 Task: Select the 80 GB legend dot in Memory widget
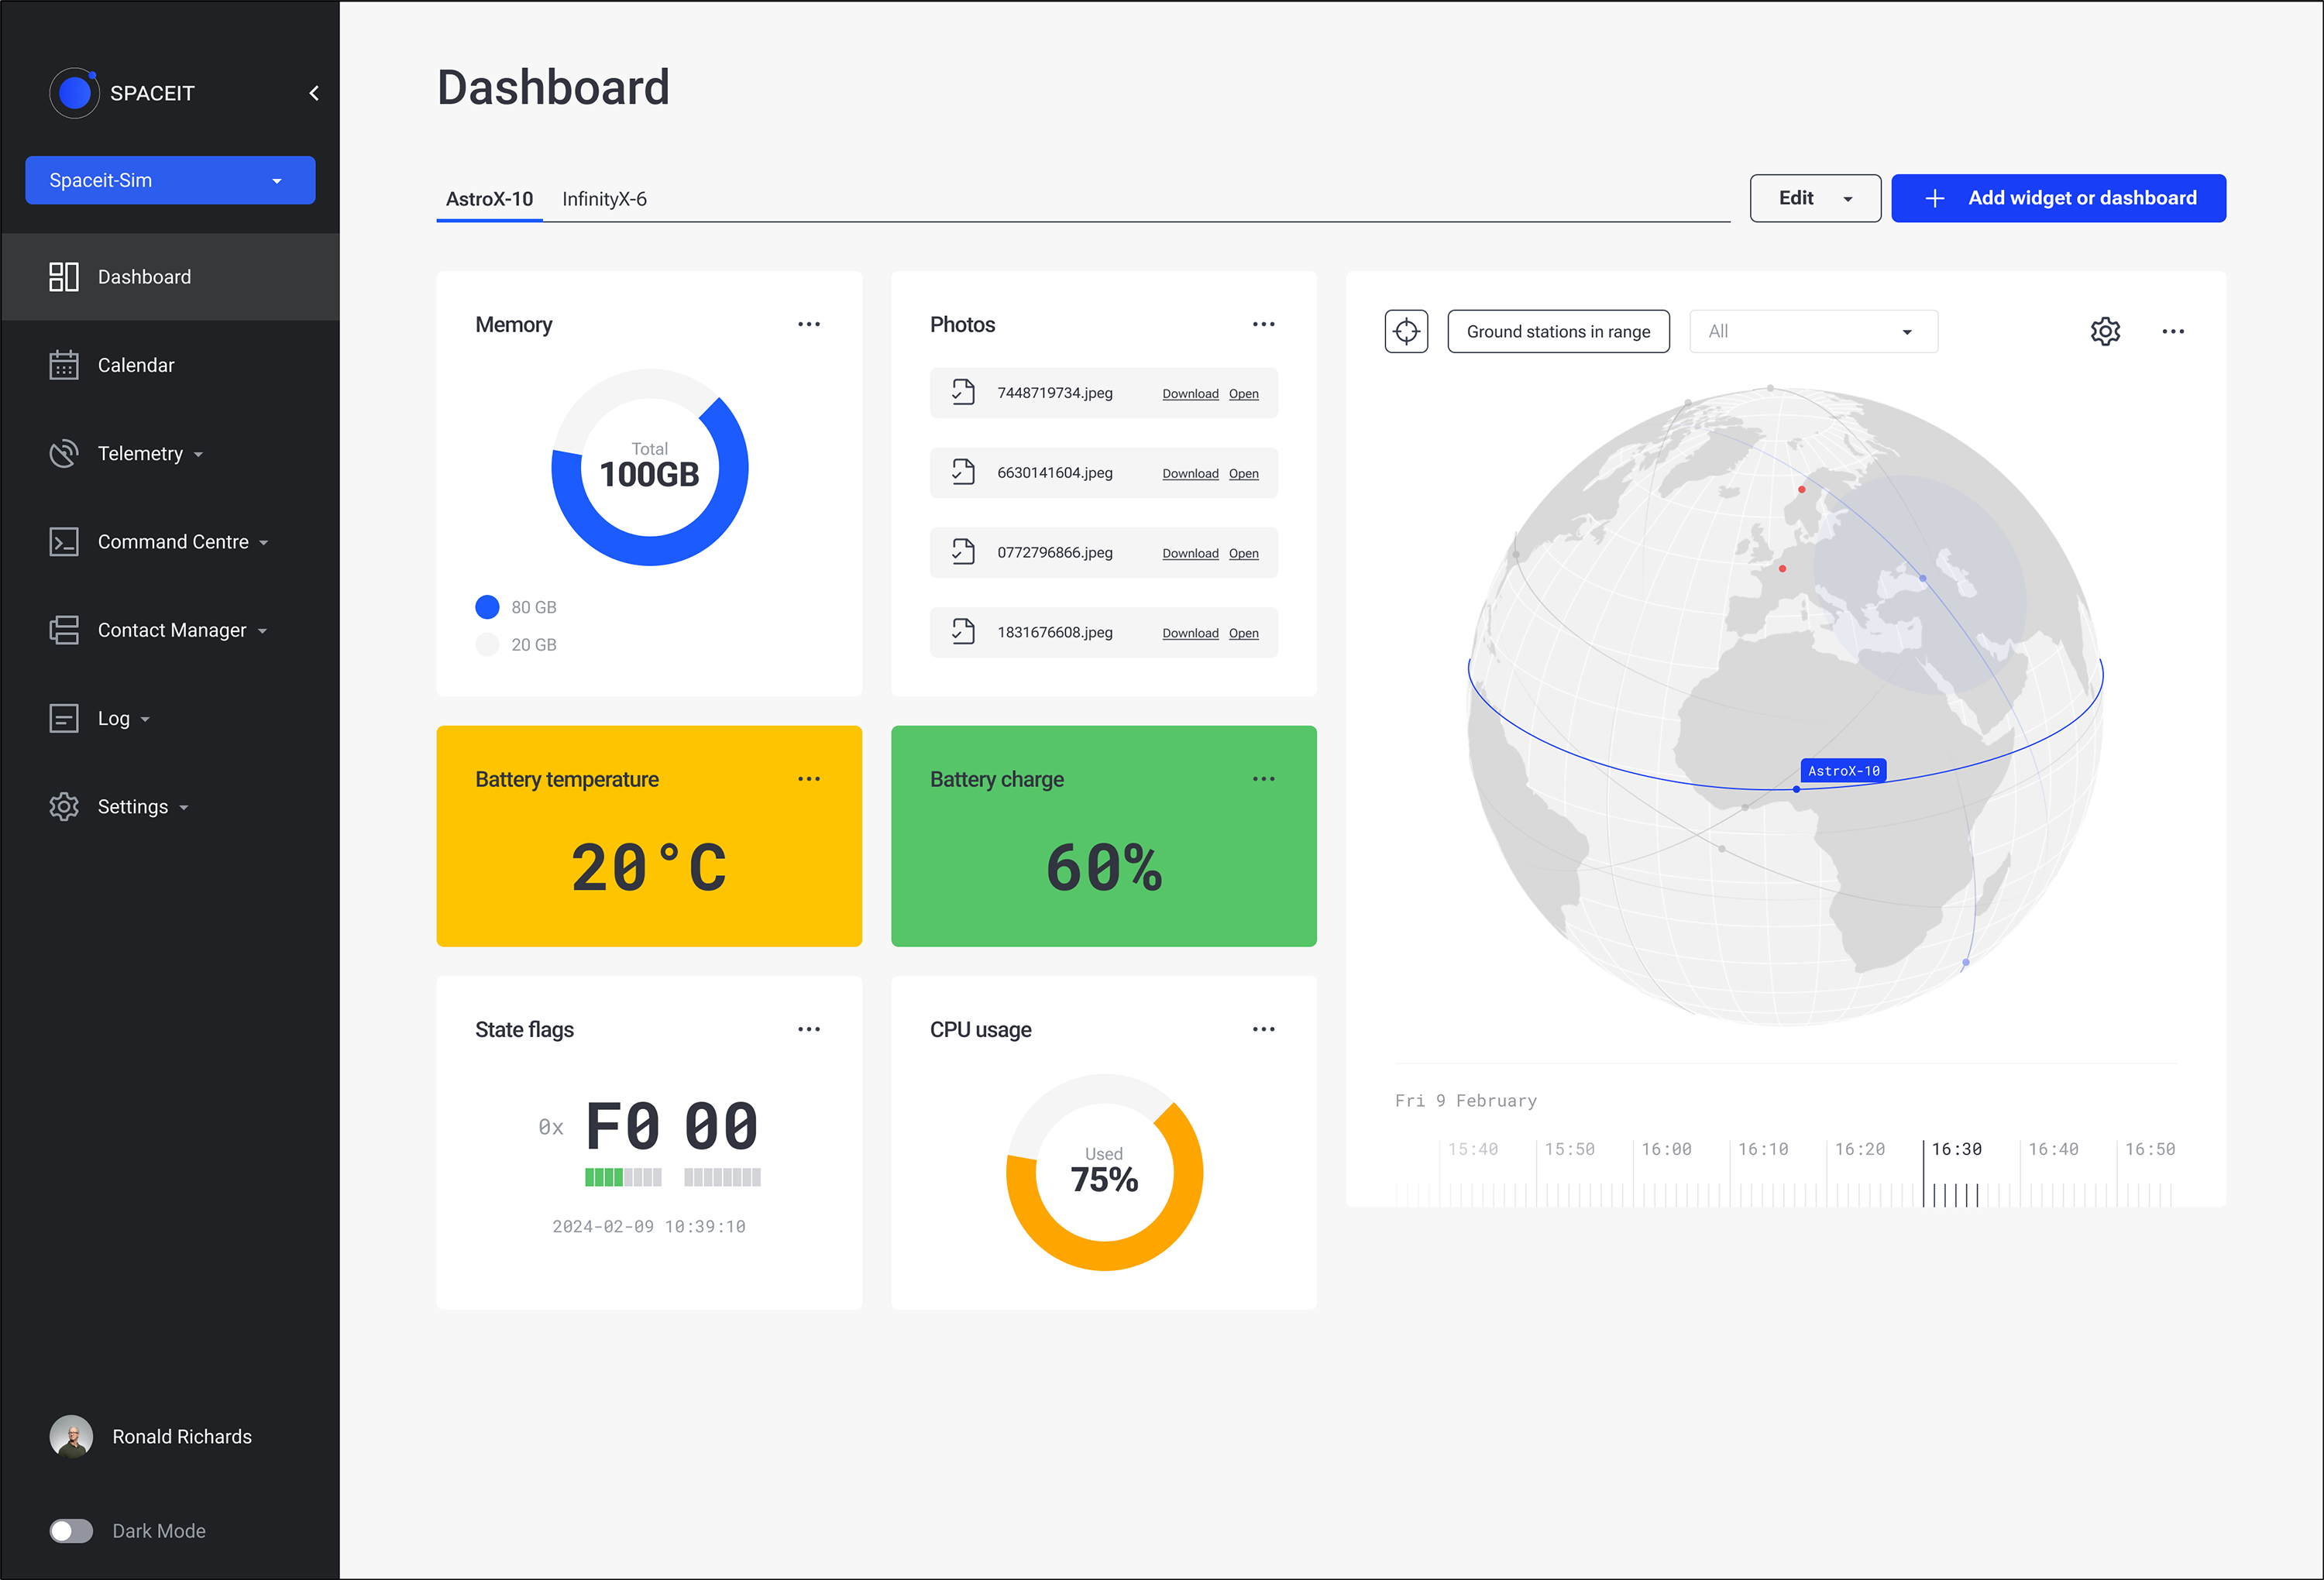coord(487,606)
